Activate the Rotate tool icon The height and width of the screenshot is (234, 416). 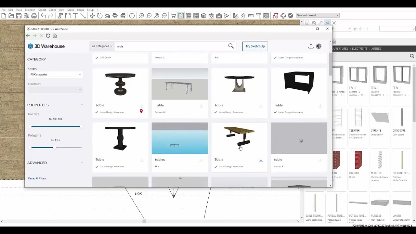coord(100,16)
